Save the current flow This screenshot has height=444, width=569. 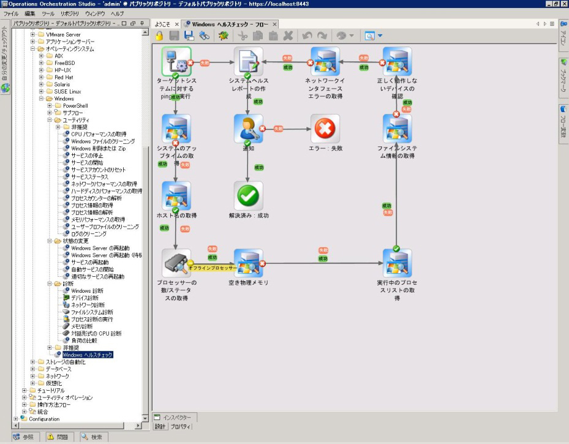click(173, 36)
